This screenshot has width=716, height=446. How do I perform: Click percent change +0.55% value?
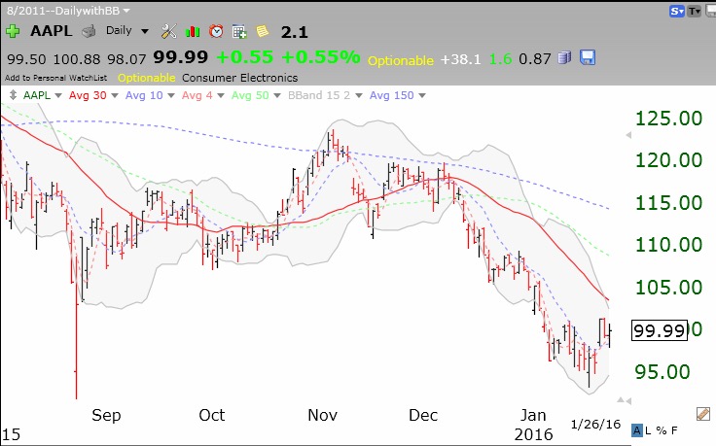(321, 57)
